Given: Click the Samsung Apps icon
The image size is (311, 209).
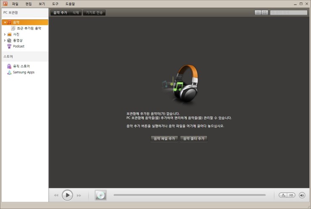Looking at the screenshot, I should [9, 72].
